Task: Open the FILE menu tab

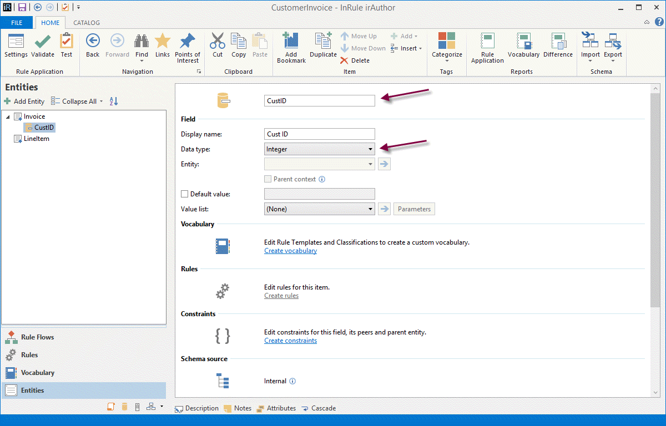Action: 17,23
